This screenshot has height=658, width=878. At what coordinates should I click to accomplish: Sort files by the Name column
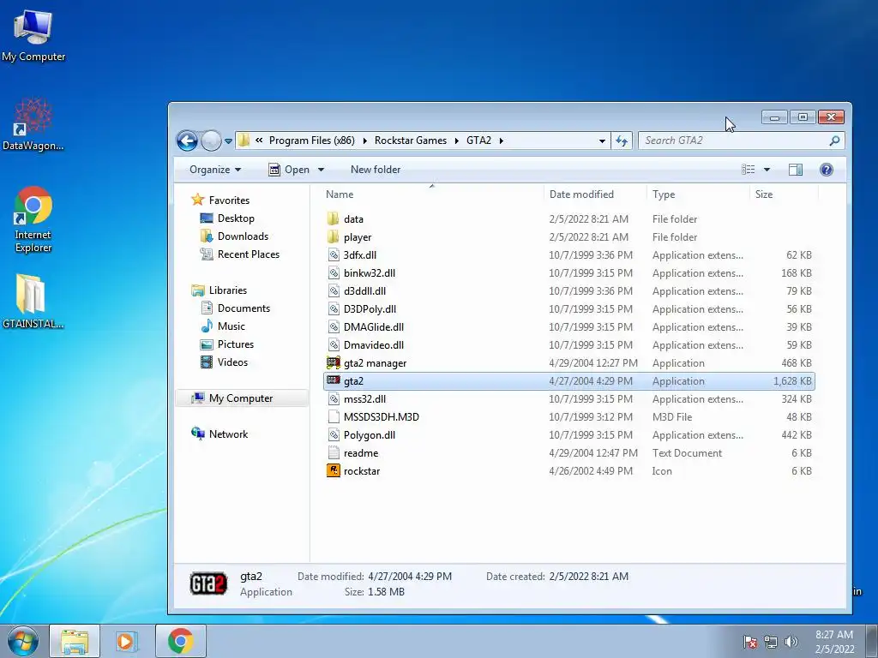tap(432, 194)
